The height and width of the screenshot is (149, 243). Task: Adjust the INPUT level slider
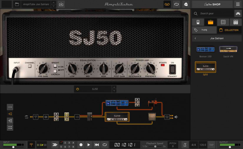click(13, 147)
